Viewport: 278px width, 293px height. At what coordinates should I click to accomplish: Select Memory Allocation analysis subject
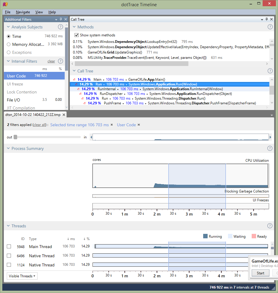click(x=9, y=44)
